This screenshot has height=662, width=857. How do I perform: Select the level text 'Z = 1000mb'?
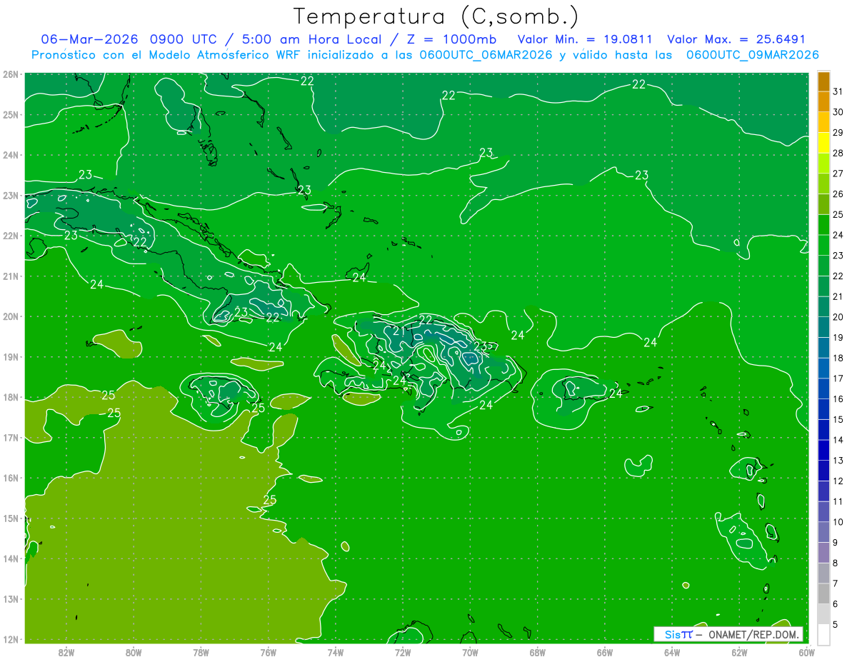click(451, 39)
